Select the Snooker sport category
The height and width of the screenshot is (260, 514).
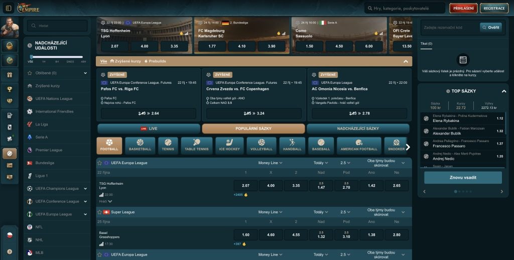tap(396, 146)
